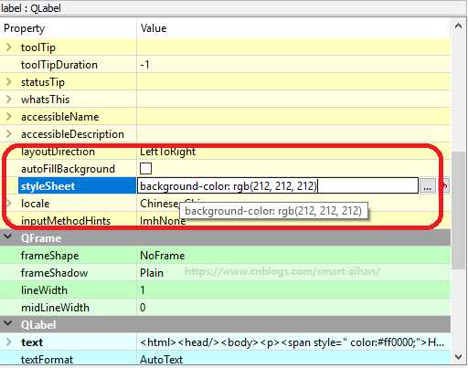The width and height of the screenshot is (468, 368).
Task: Select the midLineWidth property name
Action: click(x=55, y=308)
